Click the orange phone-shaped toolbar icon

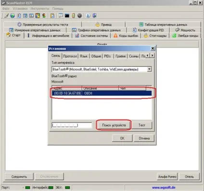[x=73, y=16]
